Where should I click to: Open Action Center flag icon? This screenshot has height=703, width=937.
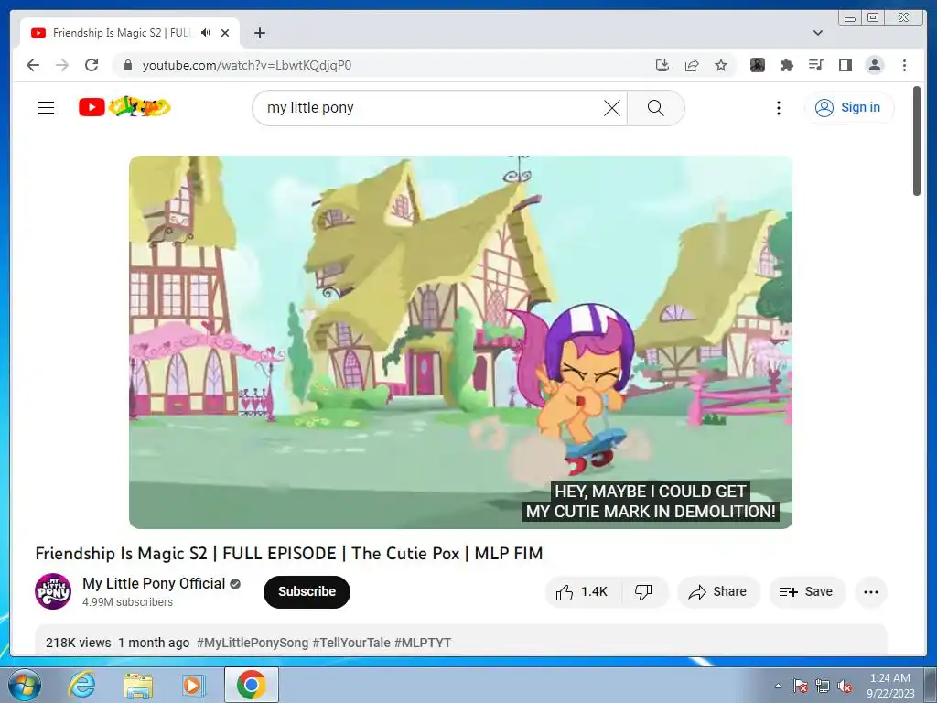coord(800,686)
